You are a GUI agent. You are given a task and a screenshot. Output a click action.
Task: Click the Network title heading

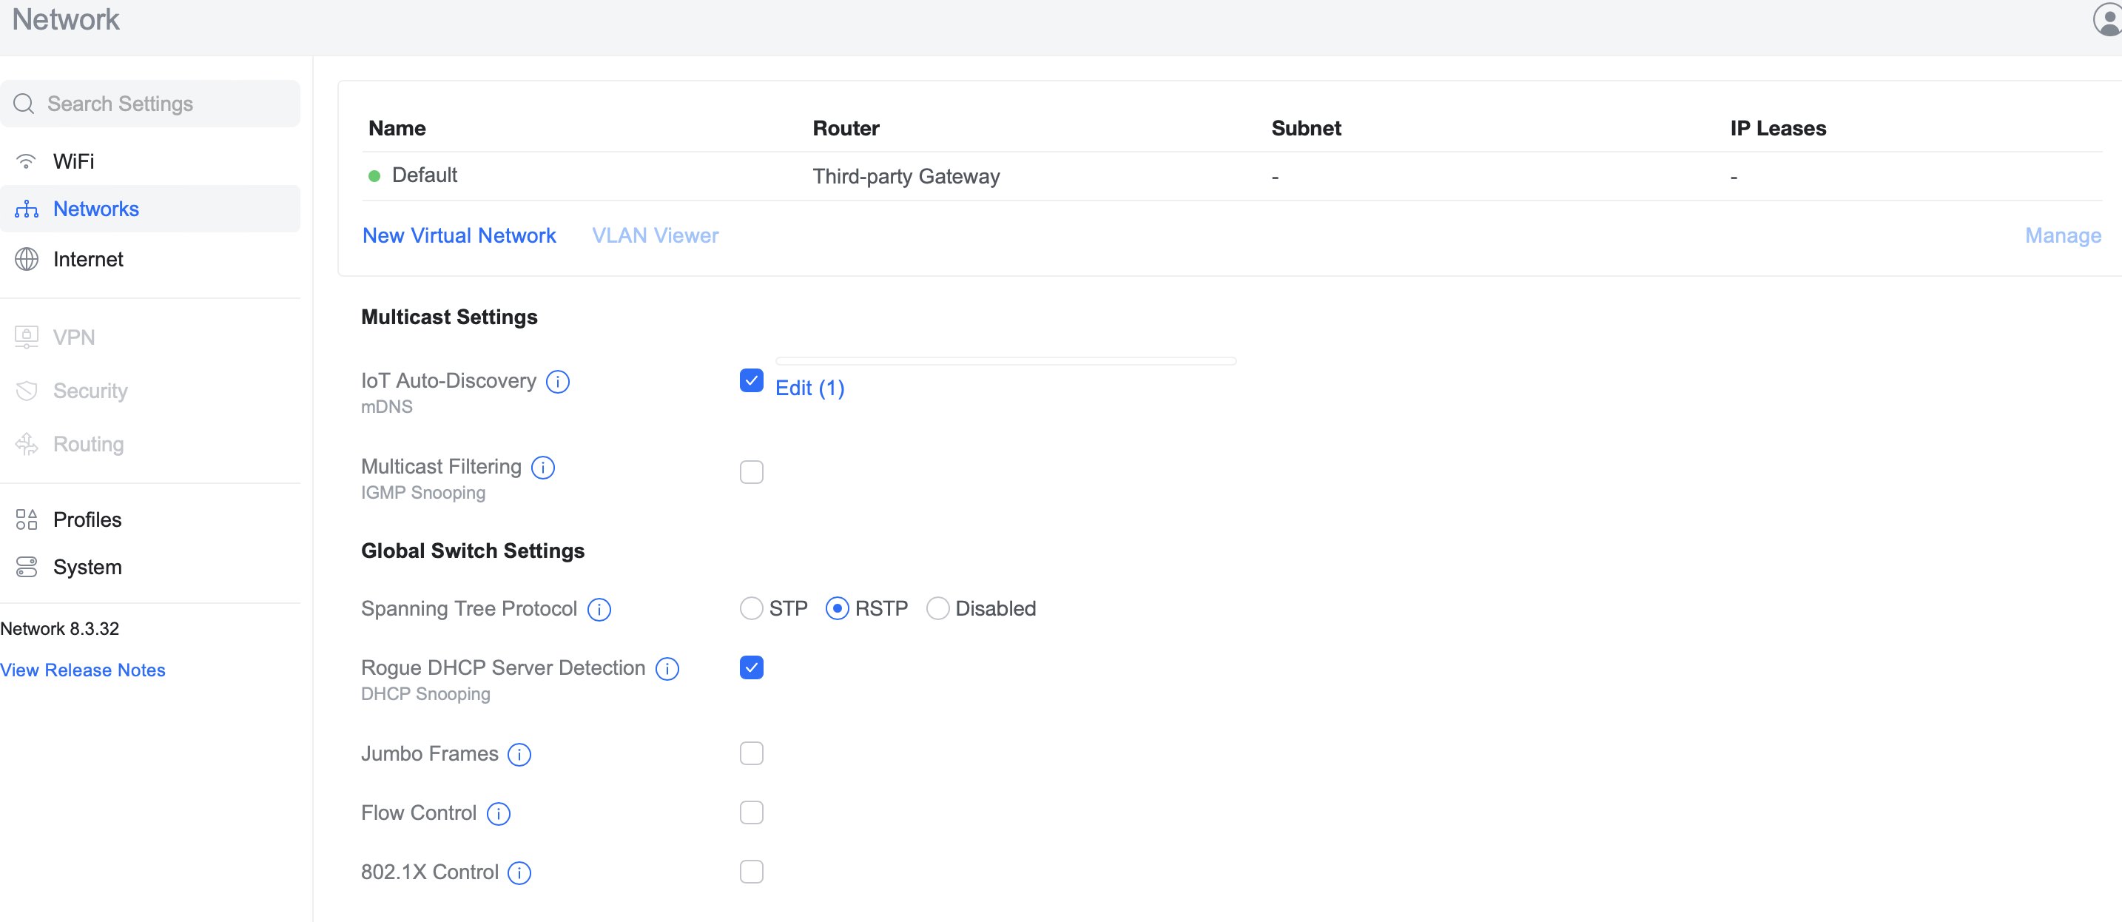[66, 20]
